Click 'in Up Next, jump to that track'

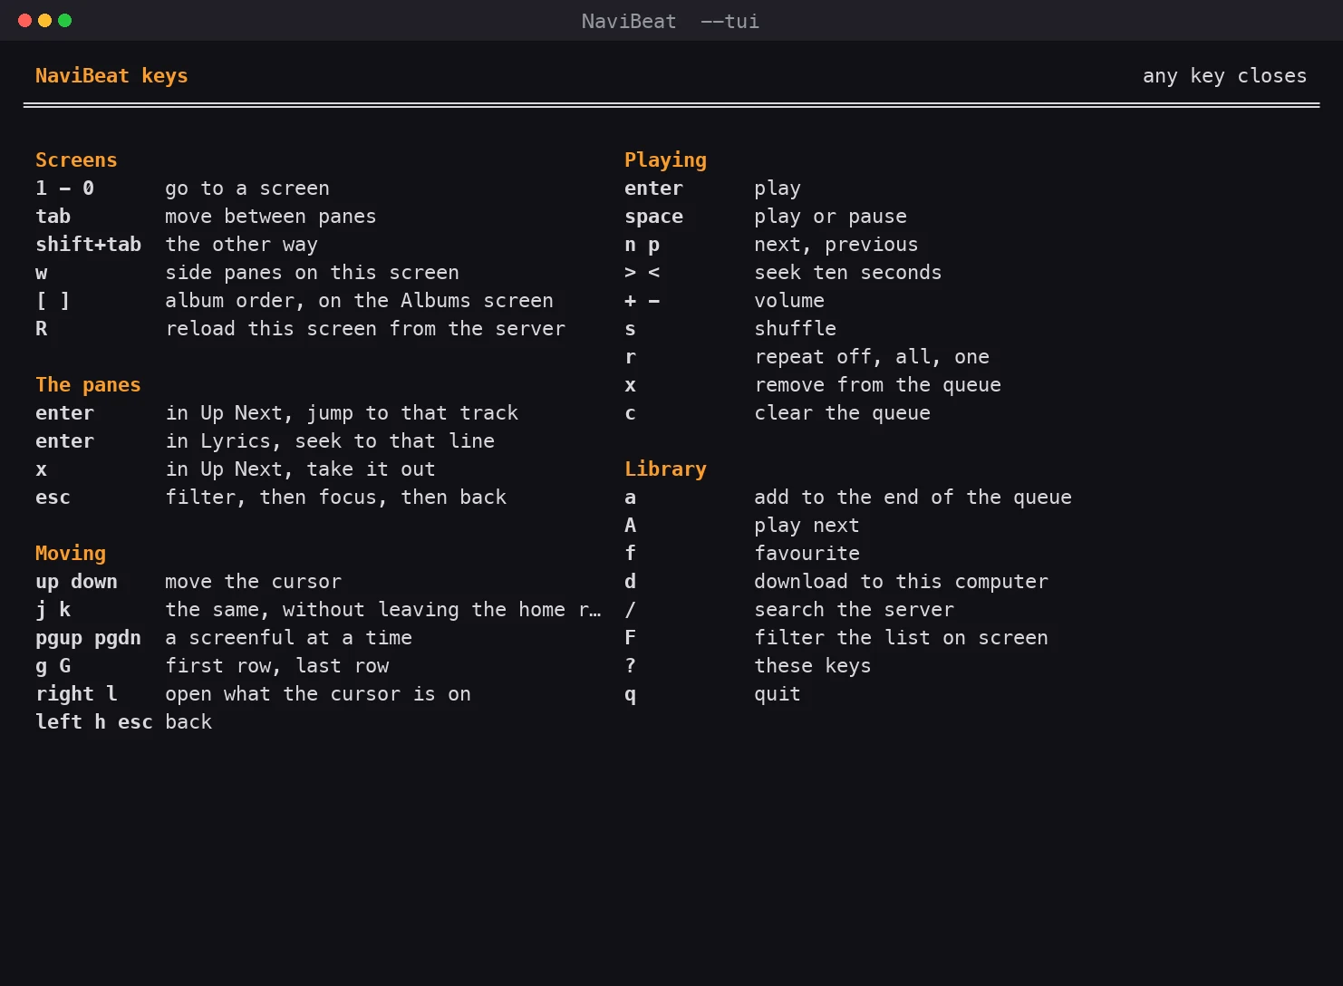click(x=342, y=413)
